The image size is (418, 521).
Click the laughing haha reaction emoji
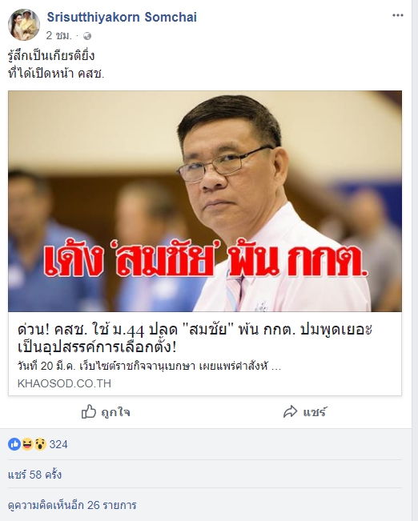tap(27, 444)
